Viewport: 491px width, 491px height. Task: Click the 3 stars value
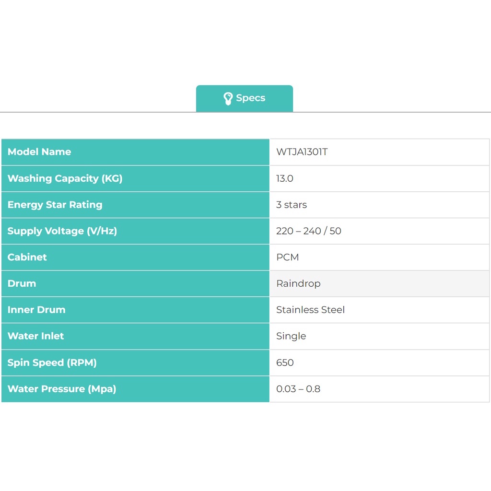click(291, 205)
